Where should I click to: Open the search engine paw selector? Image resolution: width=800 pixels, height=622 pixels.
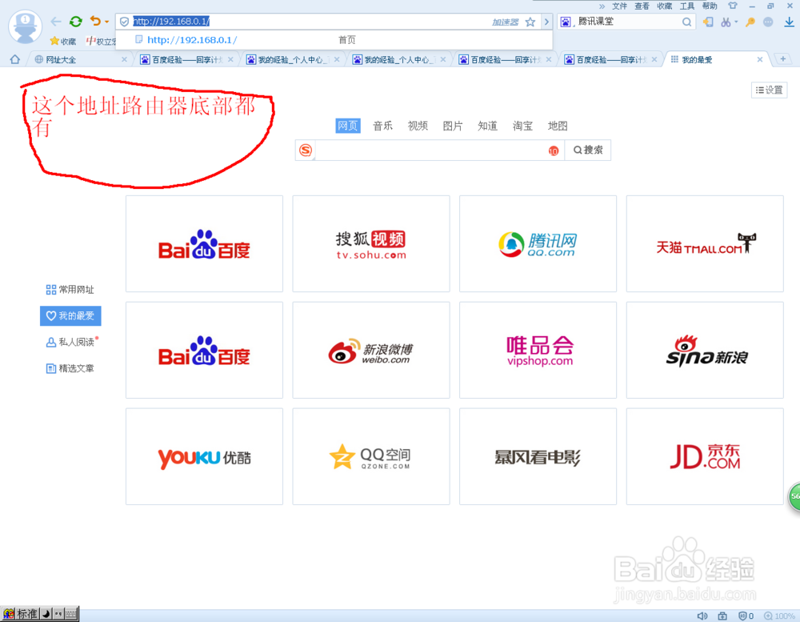[566, 22]
